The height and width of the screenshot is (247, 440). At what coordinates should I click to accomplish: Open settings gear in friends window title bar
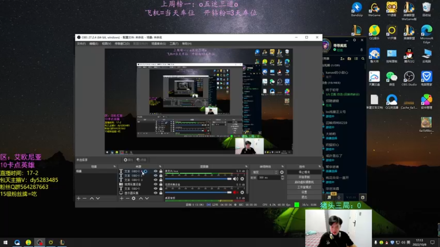(x=354, y=40)
